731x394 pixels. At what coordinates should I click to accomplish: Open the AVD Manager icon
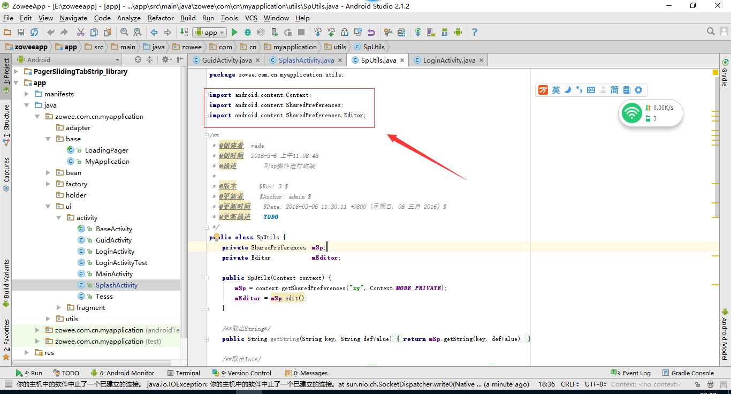(x=431, y=32)
